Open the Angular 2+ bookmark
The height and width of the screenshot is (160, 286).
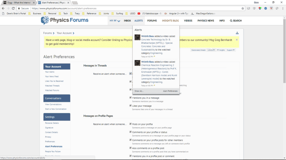(177, 14)
